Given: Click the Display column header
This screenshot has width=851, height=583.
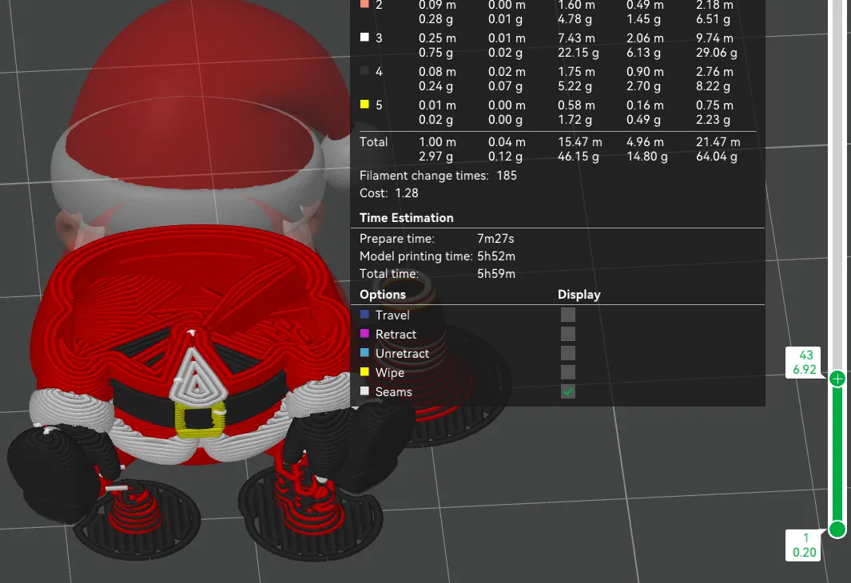Looking at the screenshot, I should click(579, 295).
